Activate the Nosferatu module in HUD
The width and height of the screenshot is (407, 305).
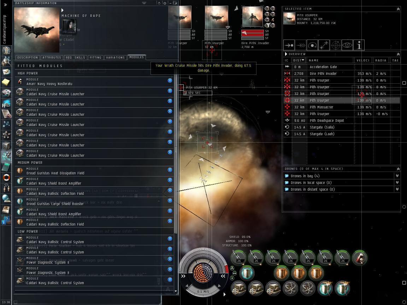click(x=360, y=258)
